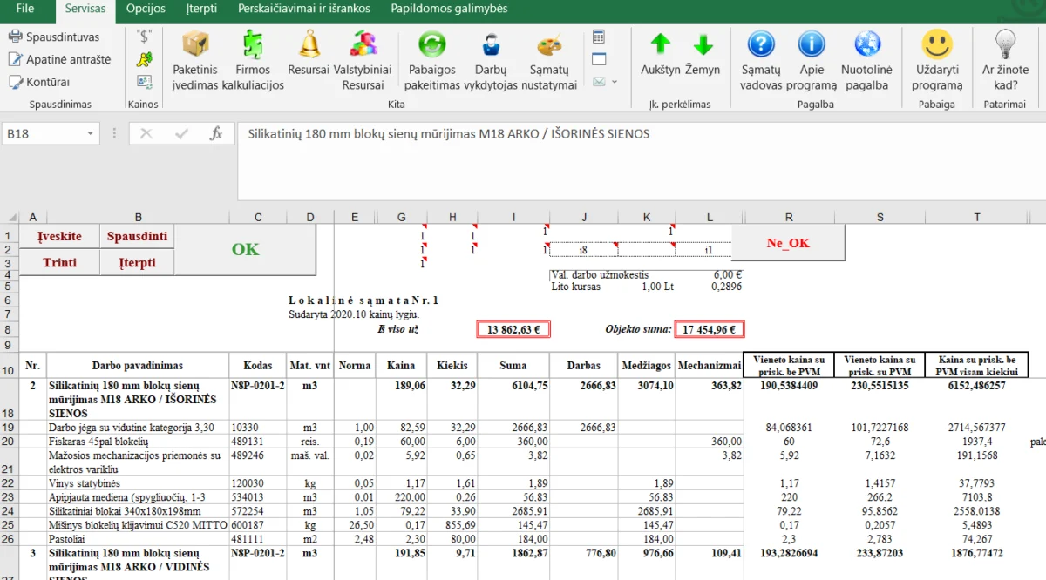Expand the envelope dropdown arrow in Kita
The image size is (1046, 580).
coord(615,82)
